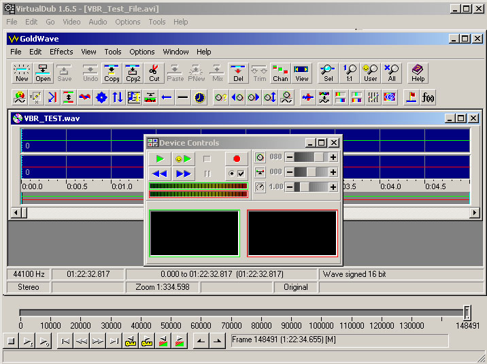
Task: Set zoom to 1:1
Action: click(x=350, y=73)
